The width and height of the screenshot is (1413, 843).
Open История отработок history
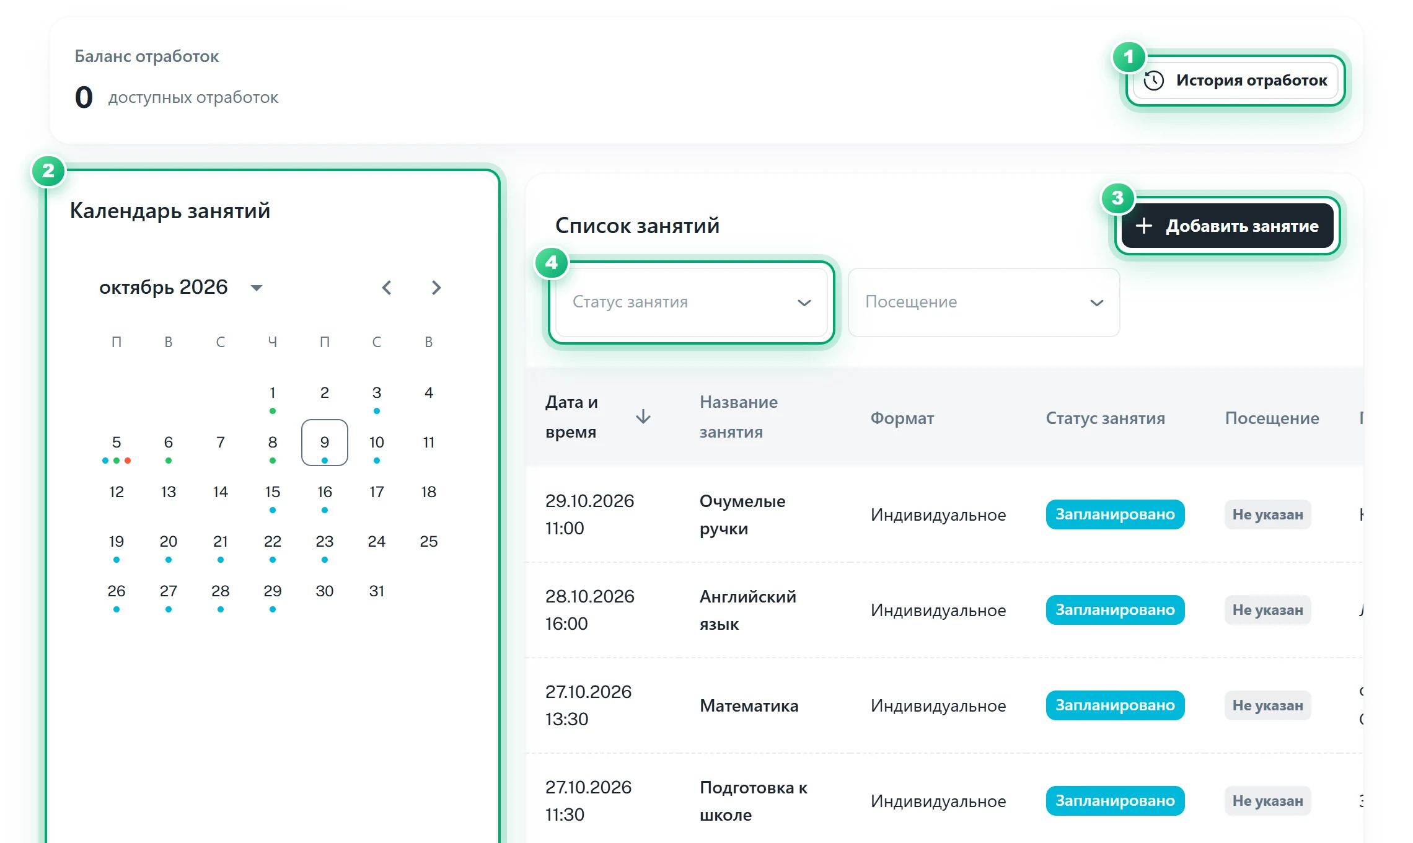(1235, 81)
